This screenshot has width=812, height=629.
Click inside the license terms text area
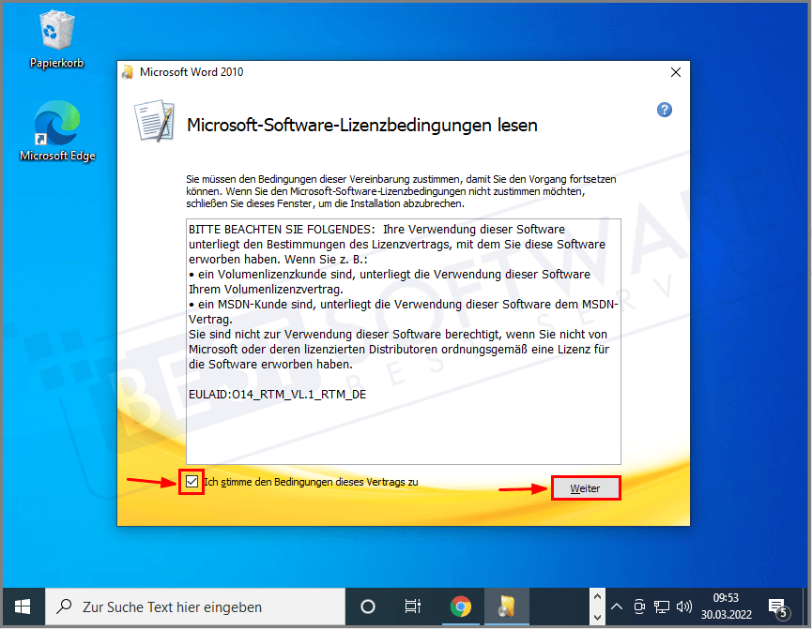pos(404,337)
